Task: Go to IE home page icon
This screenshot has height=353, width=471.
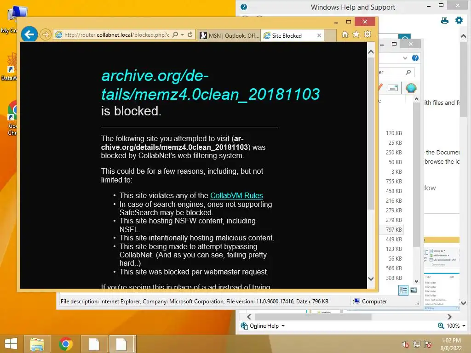Action: 345,34
